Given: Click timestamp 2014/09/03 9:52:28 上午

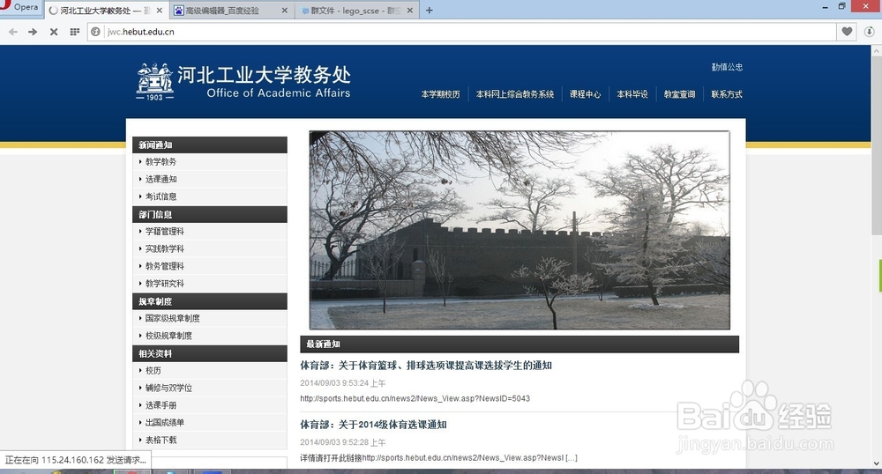Looking at the screenshot, I should (x=342, y=442).
